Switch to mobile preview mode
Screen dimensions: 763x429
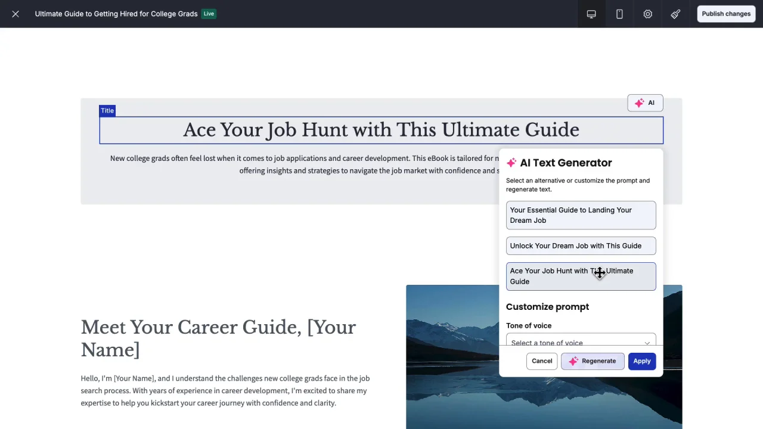pyautogui.click(x=619, y=14)
